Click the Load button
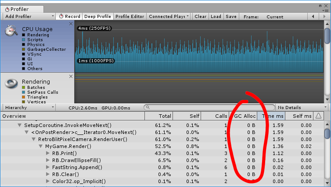Screen dimensions: 331x187 click(x=216, y=17)
